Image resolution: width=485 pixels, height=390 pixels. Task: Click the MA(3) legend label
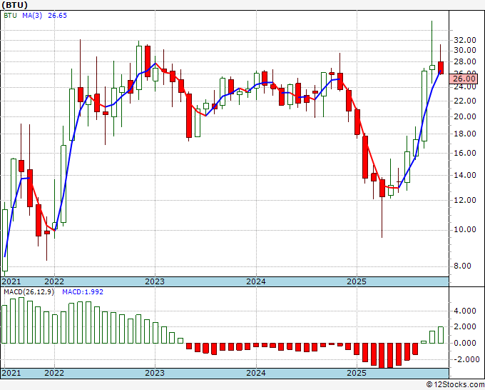pos(32,16)
